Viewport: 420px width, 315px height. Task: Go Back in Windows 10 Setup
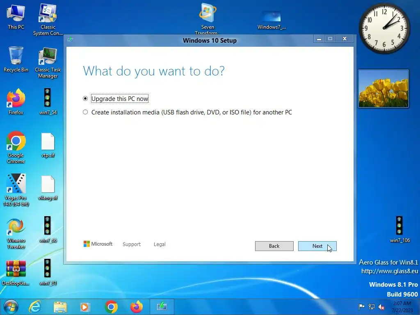(274, 246)
